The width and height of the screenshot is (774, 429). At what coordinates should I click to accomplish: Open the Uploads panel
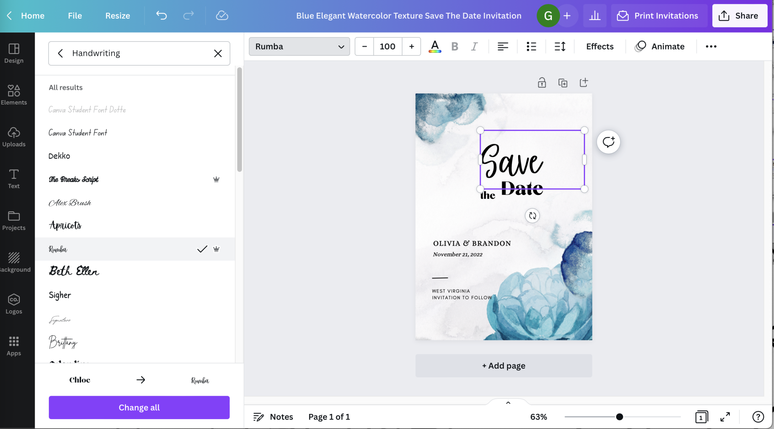[x=14, y=137]
